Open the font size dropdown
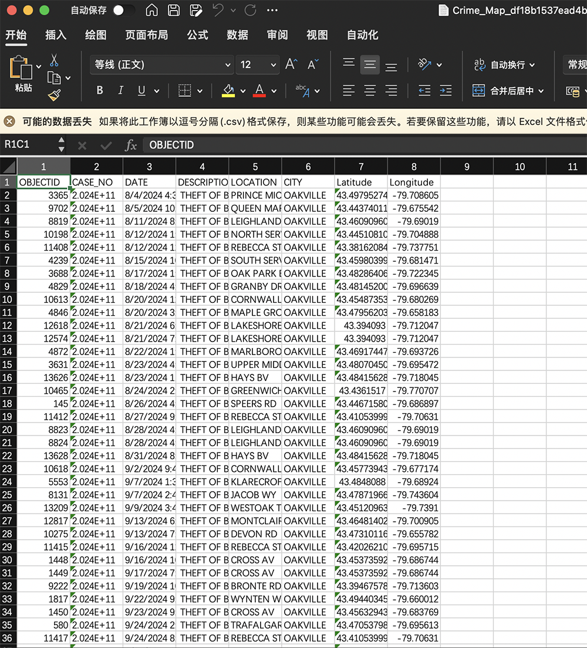587x648 pixels. [257, 63]
